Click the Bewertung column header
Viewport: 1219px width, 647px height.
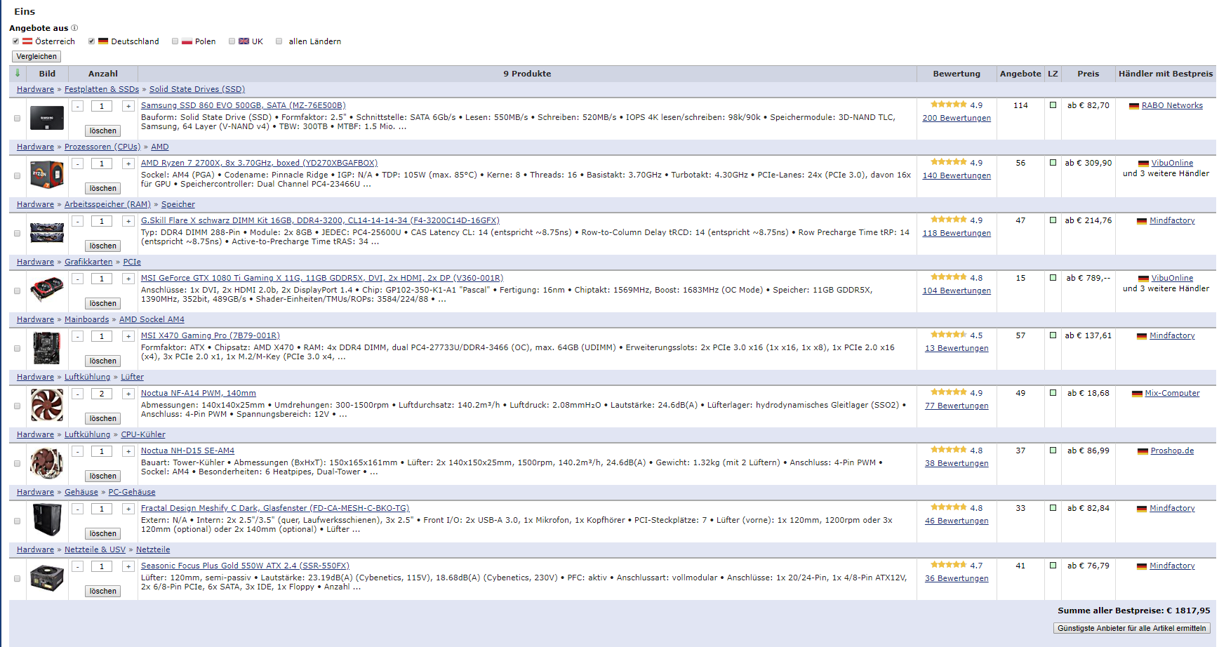pyautogui.click(x=957, y=73)
